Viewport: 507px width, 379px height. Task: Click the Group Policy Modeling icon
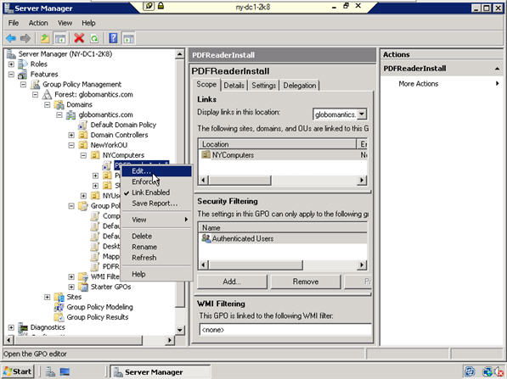[x=59, y=307]
